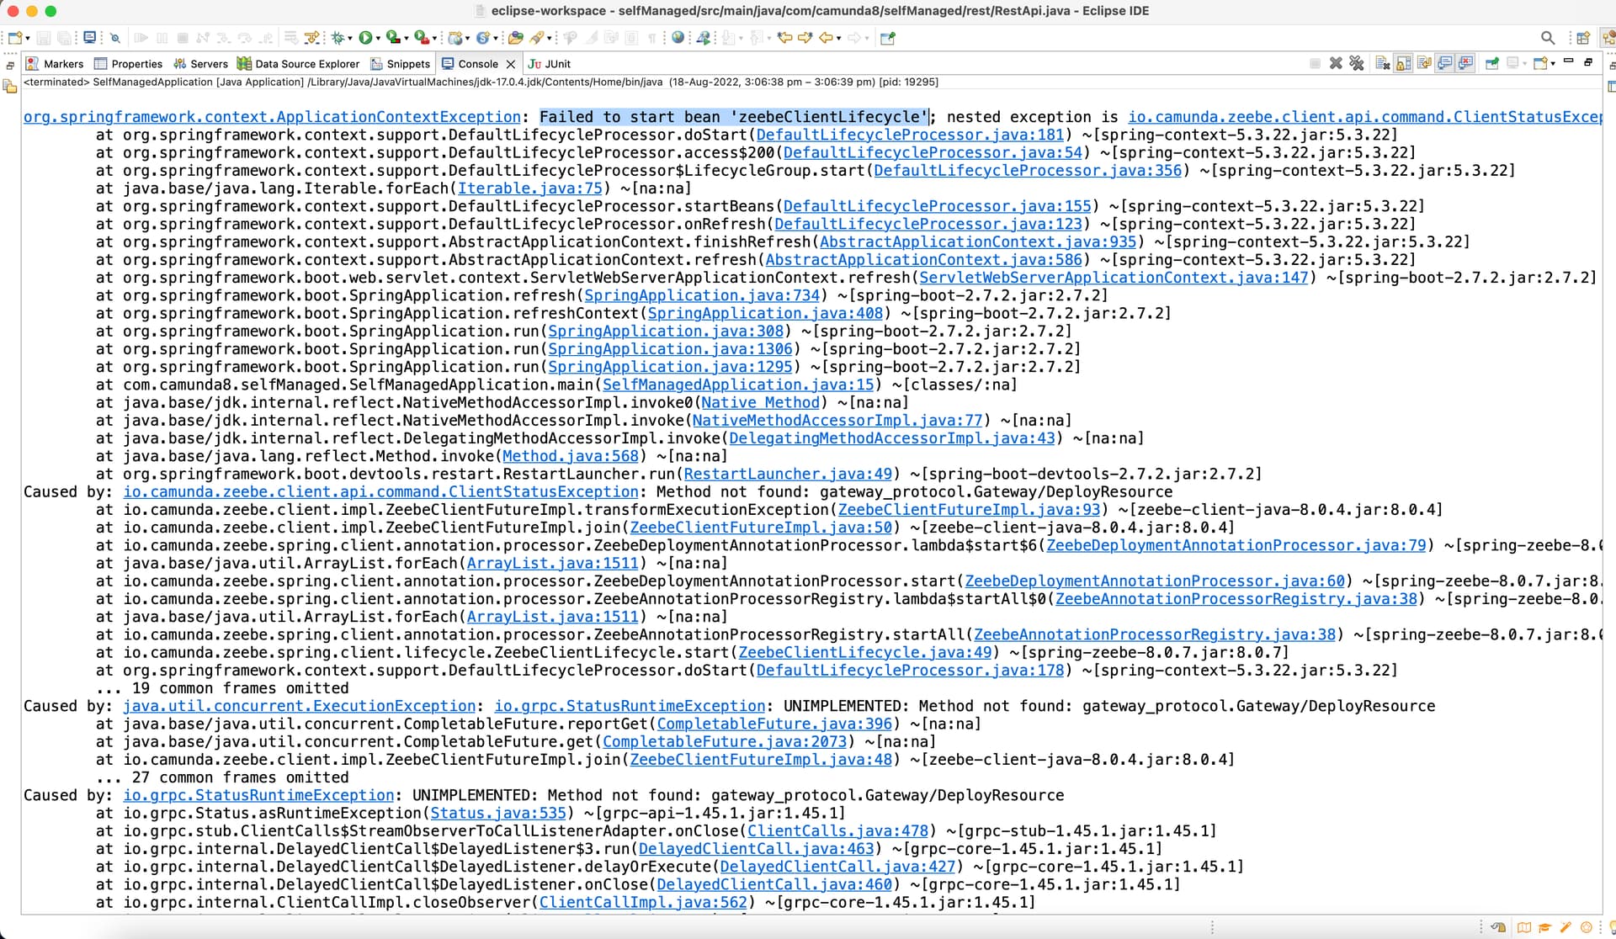The height and width of the screenshot is (939, 1616).
Task: Clear the Console output
Action: (x=1382, y=64)
